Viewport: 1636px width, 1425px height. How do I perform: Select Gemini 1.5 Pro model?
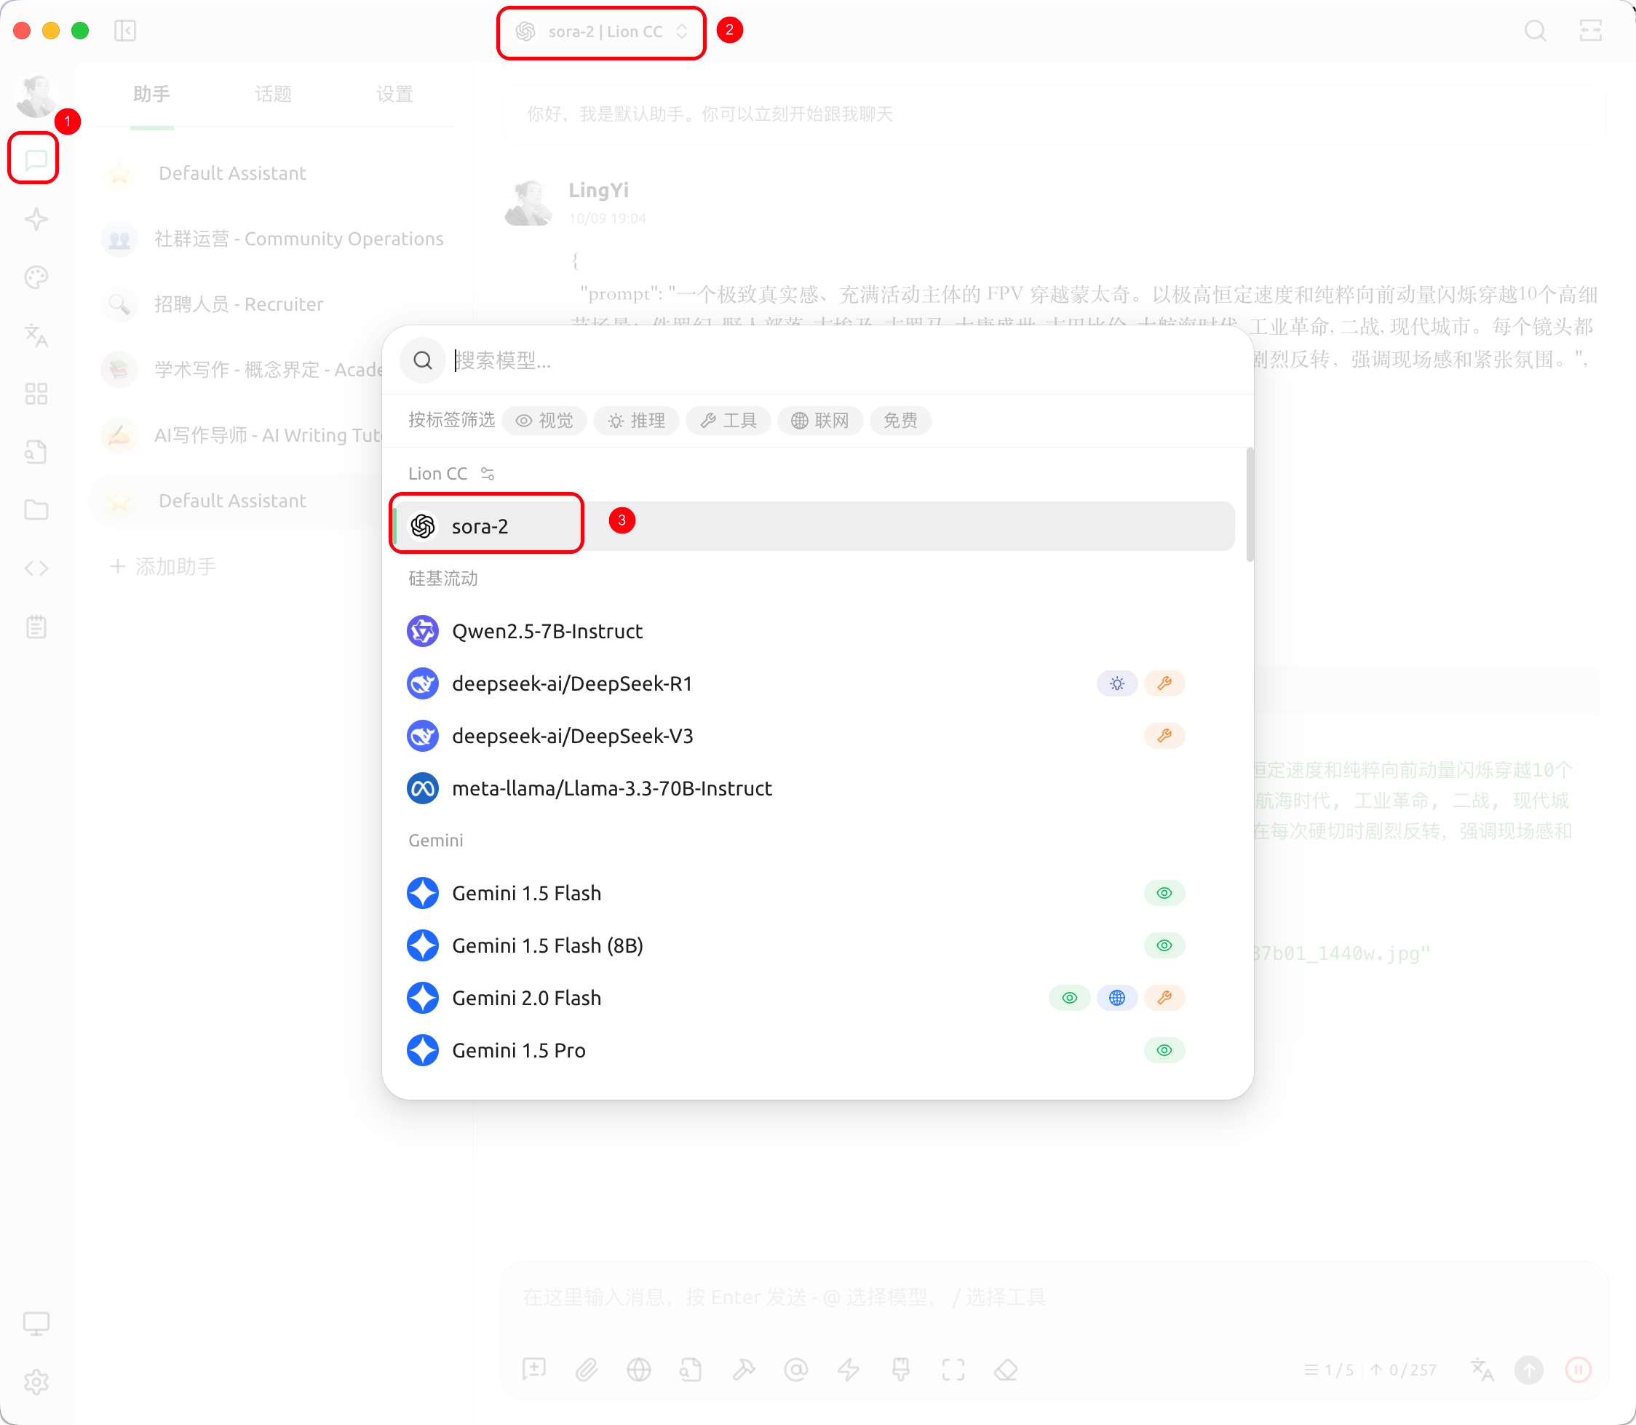[814, 1050]
